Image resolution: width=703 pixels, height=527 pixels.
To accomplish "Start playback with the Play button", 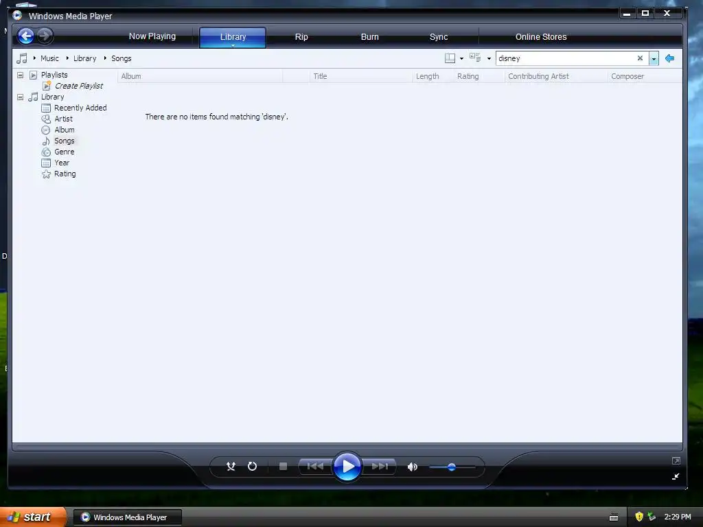I will pos(347,467).
